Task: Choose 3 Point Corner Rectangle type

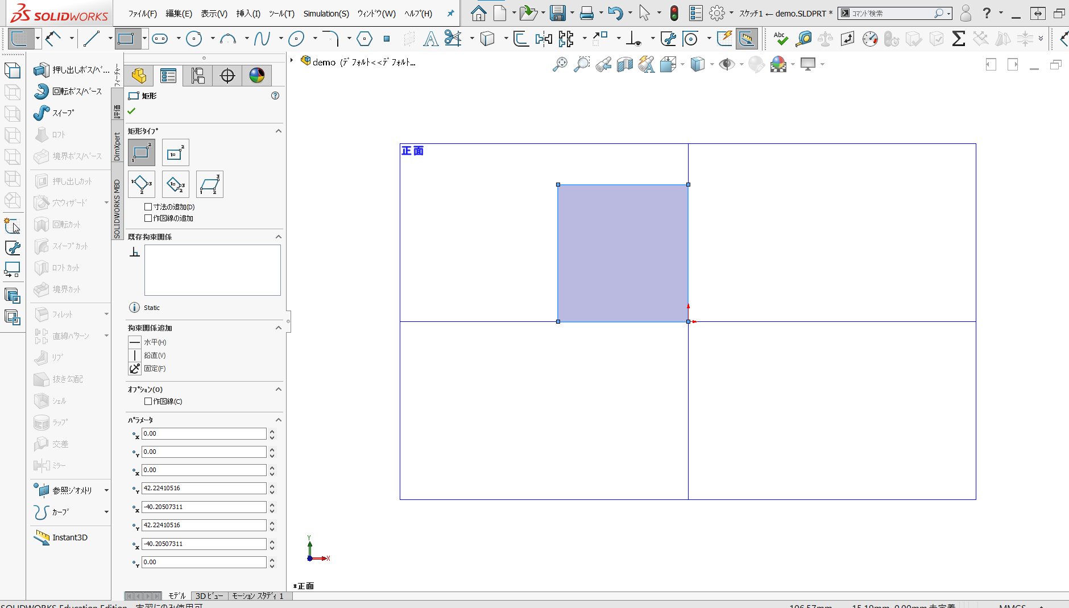Action: 142,184
